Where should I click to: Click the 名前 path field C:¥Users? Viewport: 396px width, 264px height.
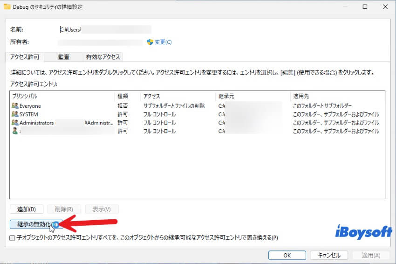point(105,29)
